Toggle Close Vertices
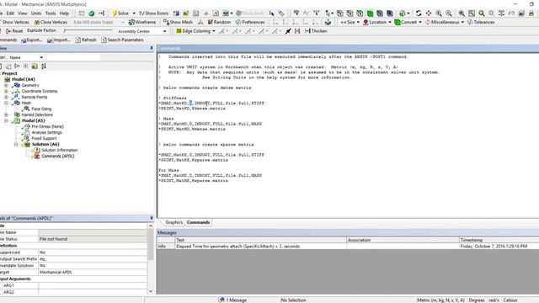The image size is (539, 303). point(51,22)
